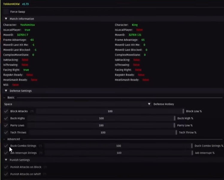The image size is (224, 180).
Task: Toggle the Force Swap checkbox
Action: (6, 12)
